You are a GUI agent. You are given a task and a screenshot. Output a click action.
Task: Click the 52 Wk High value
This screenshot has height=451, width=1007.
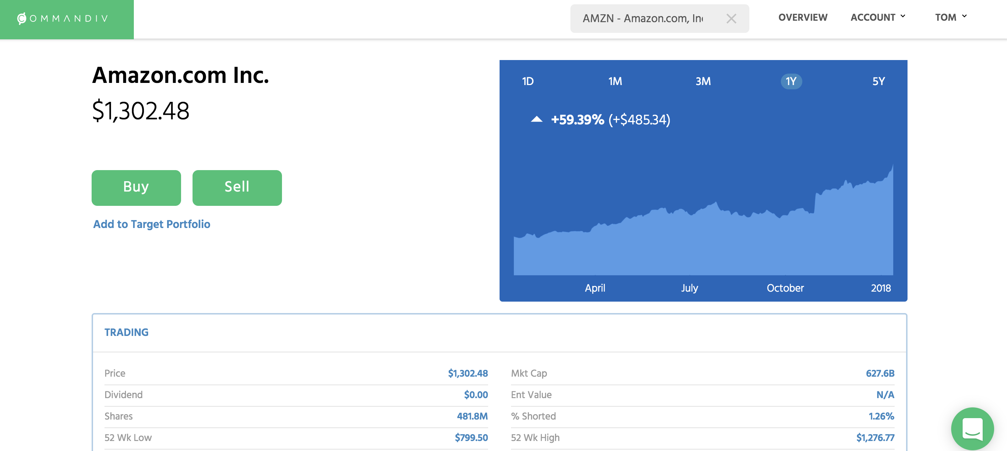click(875, 438)
